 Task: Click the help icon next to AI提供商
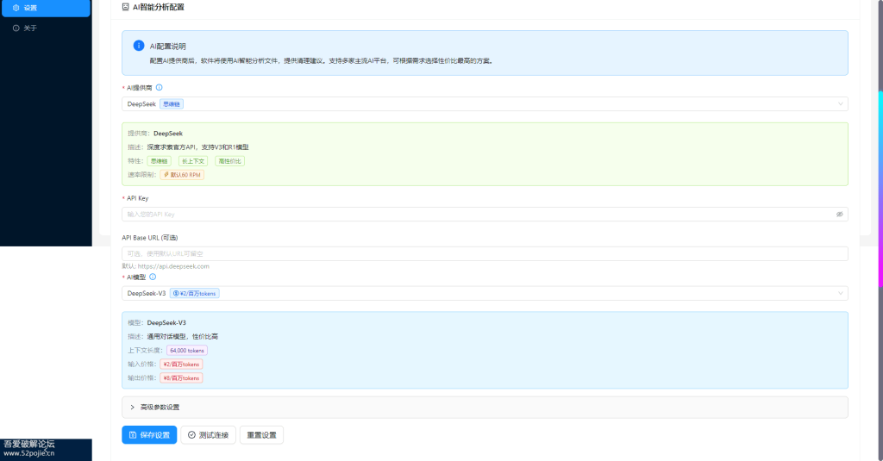(x=160, y=87)
